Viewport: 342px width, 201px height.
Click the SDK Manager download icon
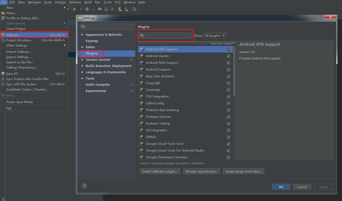pyautogui.click(x=126, y=9)
